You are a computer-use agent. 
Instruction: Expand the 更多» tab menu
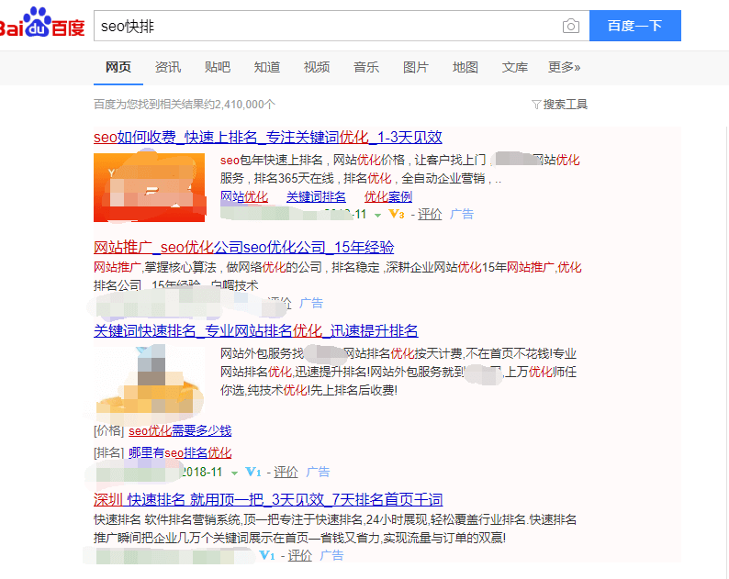point(564,68)
